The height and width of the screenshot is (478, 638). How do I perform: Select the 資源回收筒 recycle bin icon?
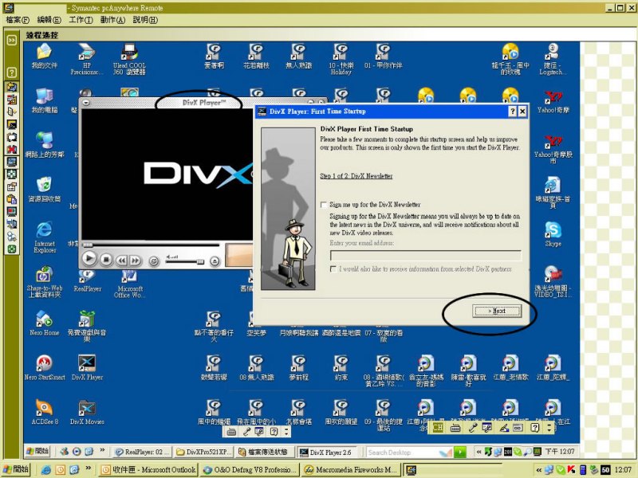click(45, 190)
